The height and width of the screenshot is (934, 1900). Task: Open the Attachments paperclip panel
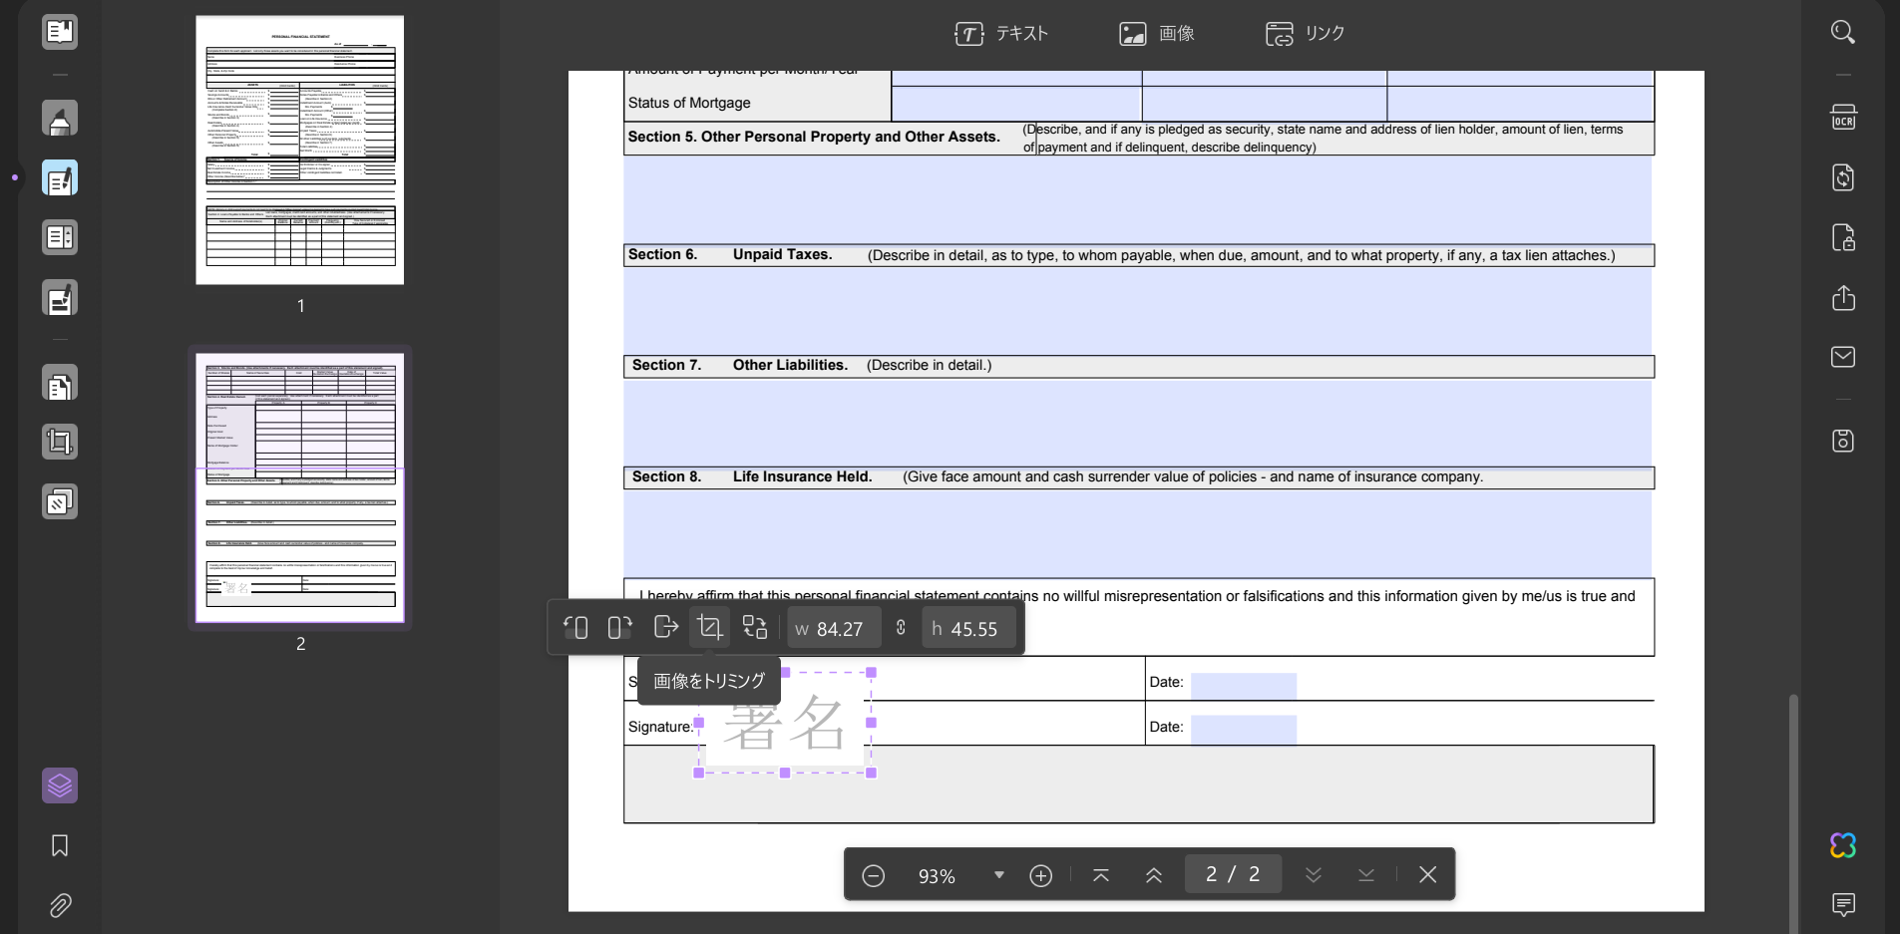point(60,905)
